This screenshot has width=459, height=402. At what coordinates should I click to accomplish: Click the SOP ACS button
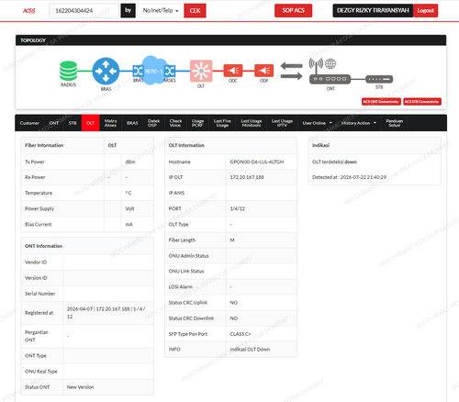[x=293, y=10]
